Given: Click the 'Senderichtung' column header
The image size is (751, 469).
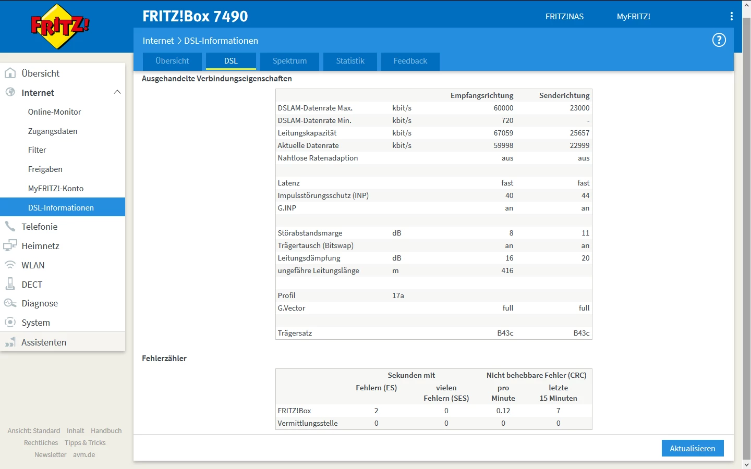Looking at the screenshot, I should click(x=564, y=95).
